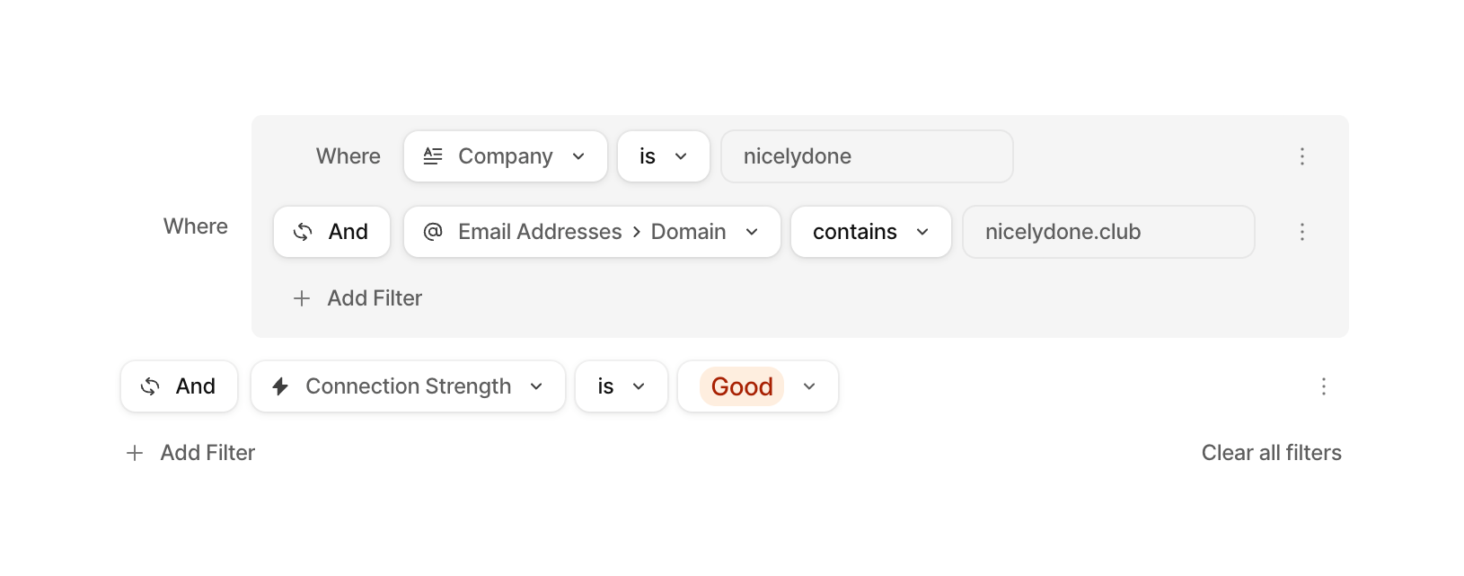Open options menu for Connection Strength filter

pos(1323,386)
